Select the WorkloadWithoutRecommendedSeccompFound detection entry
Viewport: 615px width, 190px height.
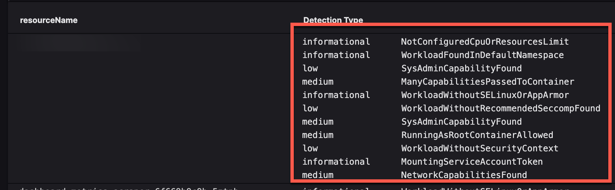(501, 108)
